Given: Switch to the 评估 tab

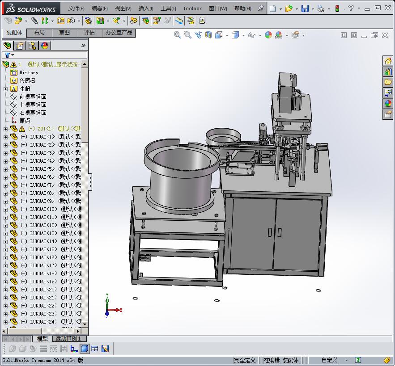Looking at the screenshot, I should point(89,33).
